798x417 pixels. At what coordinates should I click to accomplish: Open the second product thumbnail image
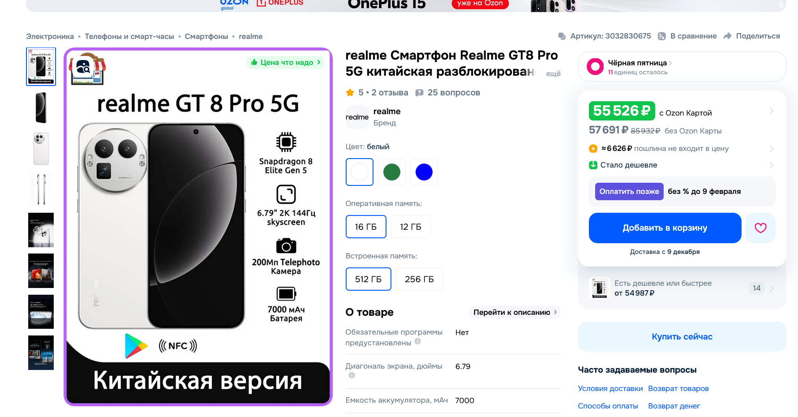coord(41,107)
